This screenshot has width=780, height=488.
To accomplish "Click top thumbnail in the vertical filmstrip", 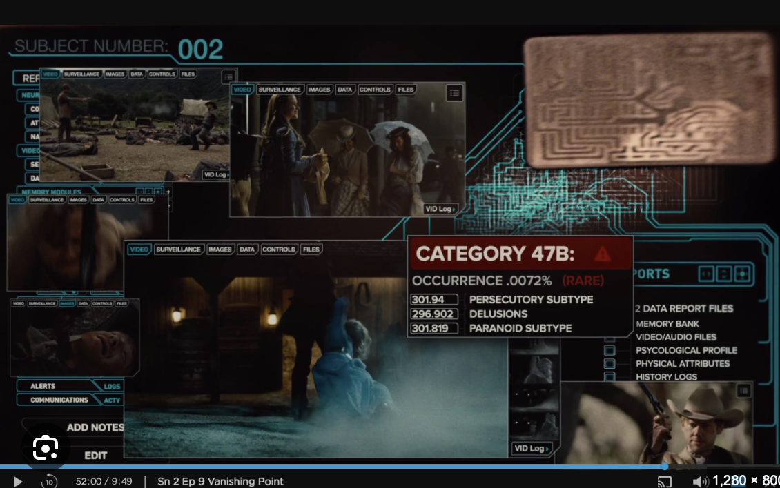I will point(534,347).
